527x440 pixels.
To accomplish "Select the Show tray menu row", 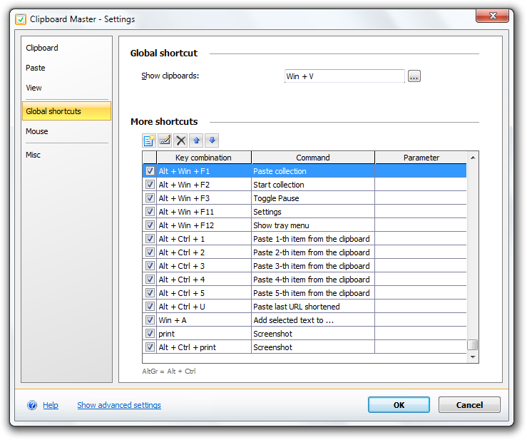I will [305, 225].
